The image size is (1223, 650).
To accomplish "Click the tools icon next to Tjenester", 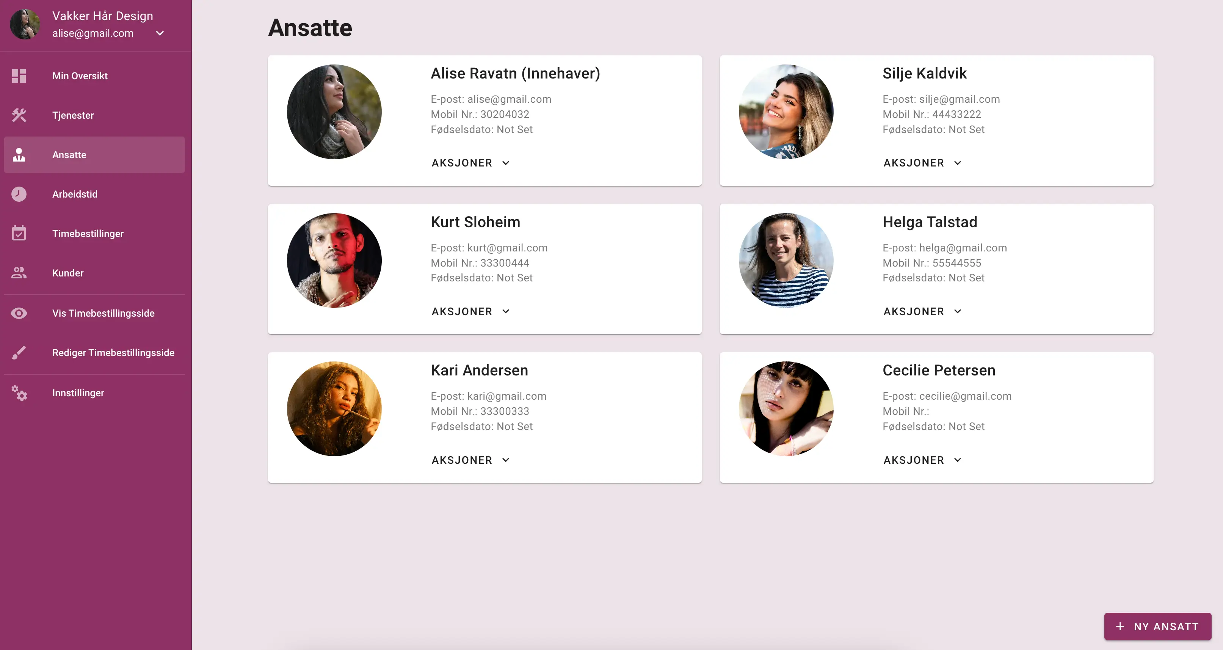I will click(19, 115).
